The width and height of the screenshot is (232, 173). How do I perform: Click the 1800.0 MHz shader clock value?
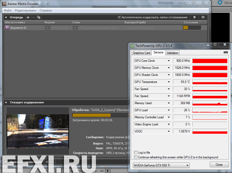[x=182, y=75]
